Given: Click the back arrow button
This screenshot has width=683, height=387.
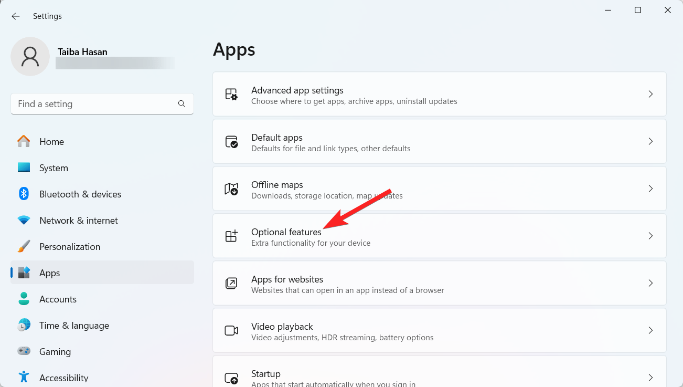Looking at the screenshot, I should (x=15, y=16).
